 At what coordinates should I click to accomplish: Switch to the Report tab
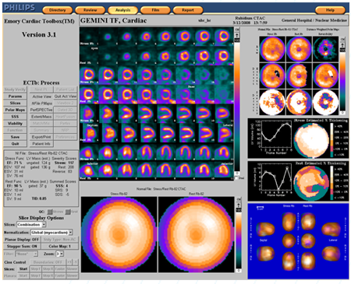pyautogui.click(x=188, y=10)
